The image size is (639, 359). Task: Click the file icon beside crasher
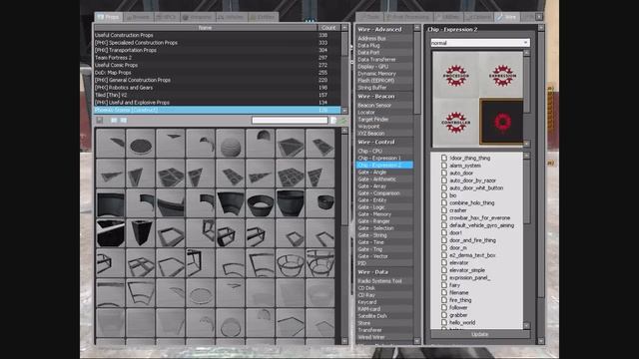[x=444, y=210]
